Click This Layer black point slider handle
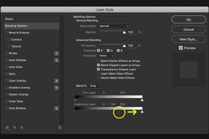The height and width of the screenshot is (139, 209). (x=75, y=100)
